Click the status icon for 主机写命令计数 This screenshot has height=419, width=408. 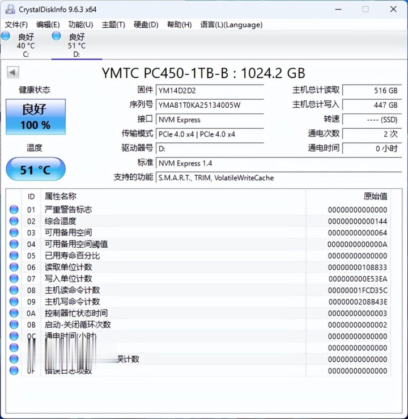coord(14,302)
